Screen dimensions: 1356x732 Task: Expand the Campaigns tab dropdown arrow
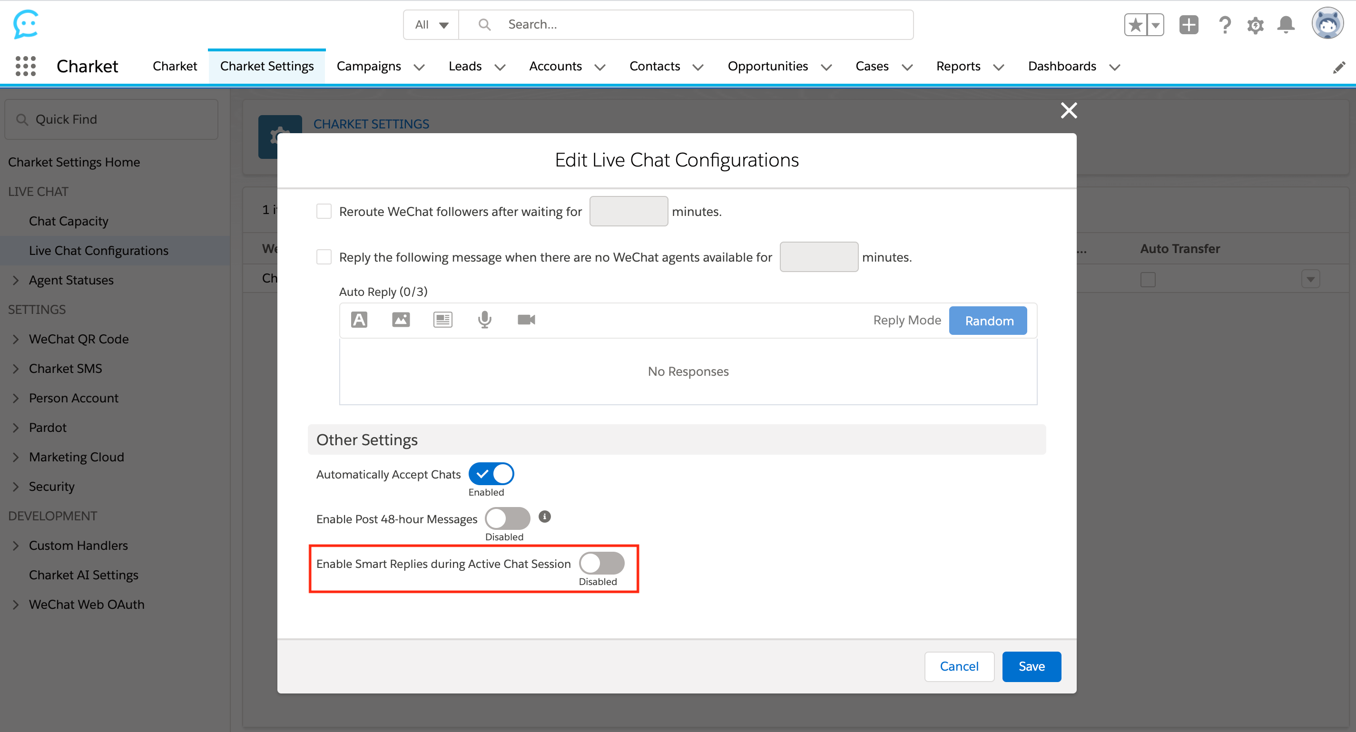click(x=419, y=67)
